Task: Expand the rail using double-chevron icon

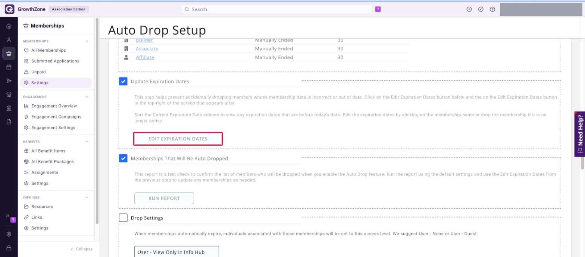Action: click(x=7, y=216)
